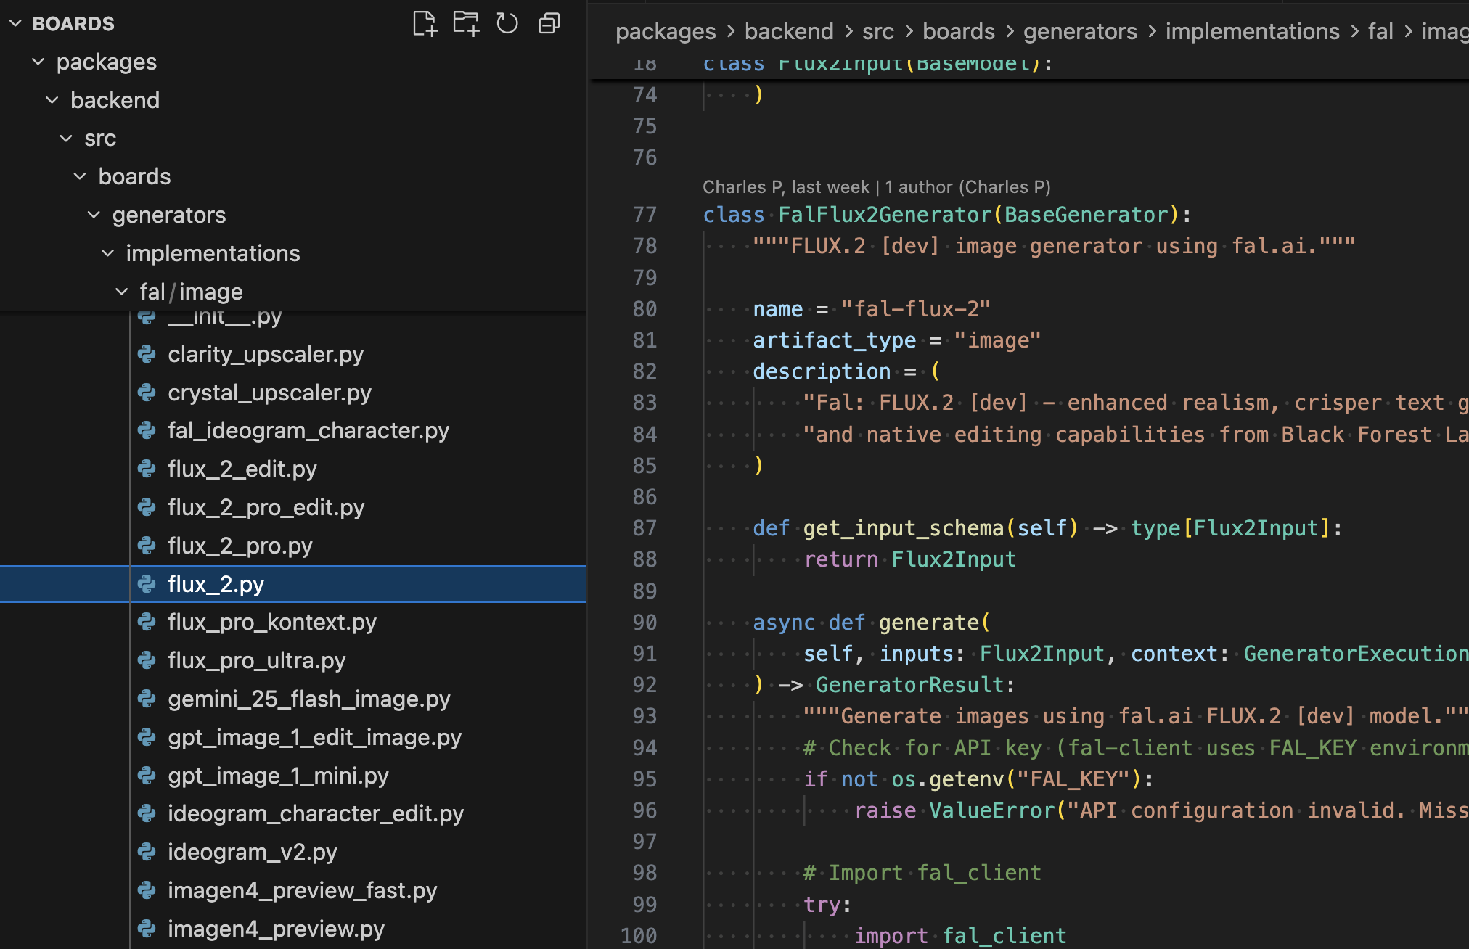Click the Python icon beside flux_2.py
Image resolution: width=1469 pixels, height=949 pixels.
pos(148,584)
